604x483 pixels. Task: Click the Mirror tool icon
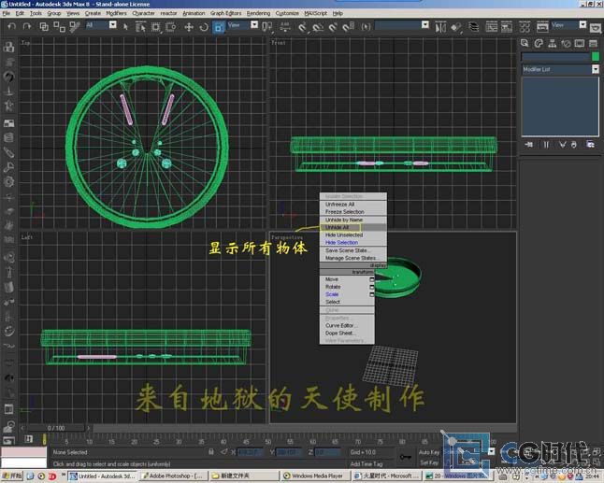point(440,27)
